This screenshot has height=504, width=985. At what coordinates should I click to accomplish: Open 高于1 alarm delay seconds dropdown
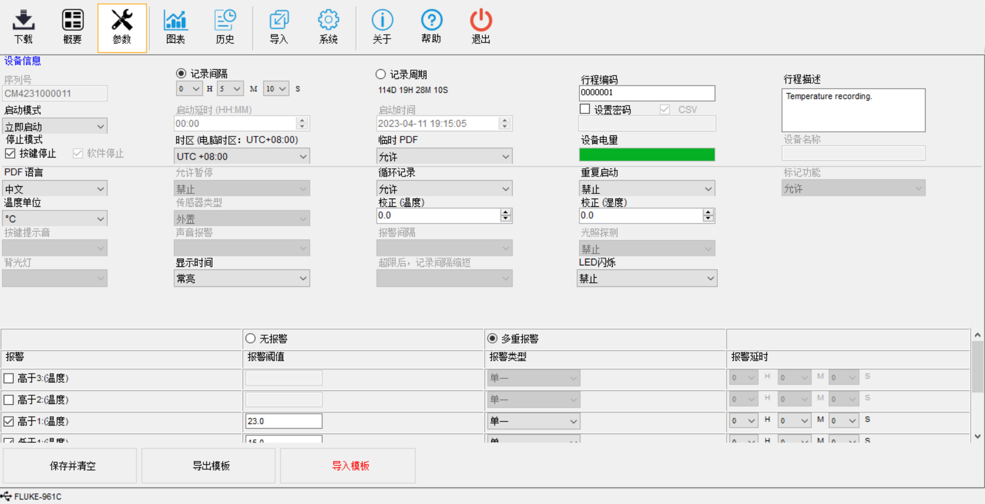point(845,421)
